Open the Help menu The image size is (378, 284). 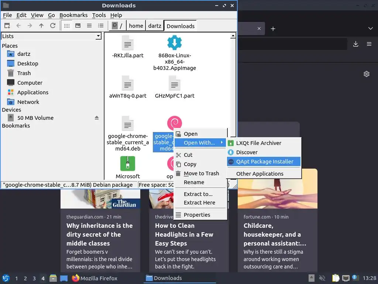[x=116, y=15]
